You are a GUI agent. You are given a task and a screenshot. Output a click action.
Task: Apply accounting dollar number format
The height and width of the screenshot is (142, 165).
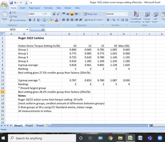tap(108, 20)
